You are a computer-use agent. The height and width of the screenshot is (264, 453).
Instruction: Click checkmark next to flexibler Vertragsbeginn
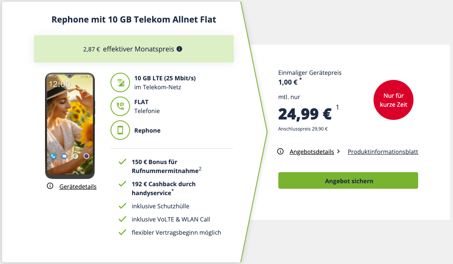coord(122,233)
